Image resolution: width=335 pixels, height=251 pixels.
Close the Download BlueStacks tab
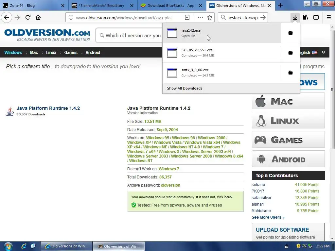(201, 6)
